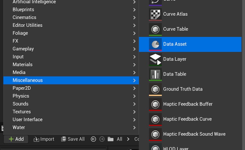The width and height of the screenshot is (245, 150).
Task: Click the Import button
Action: (44, 139)
